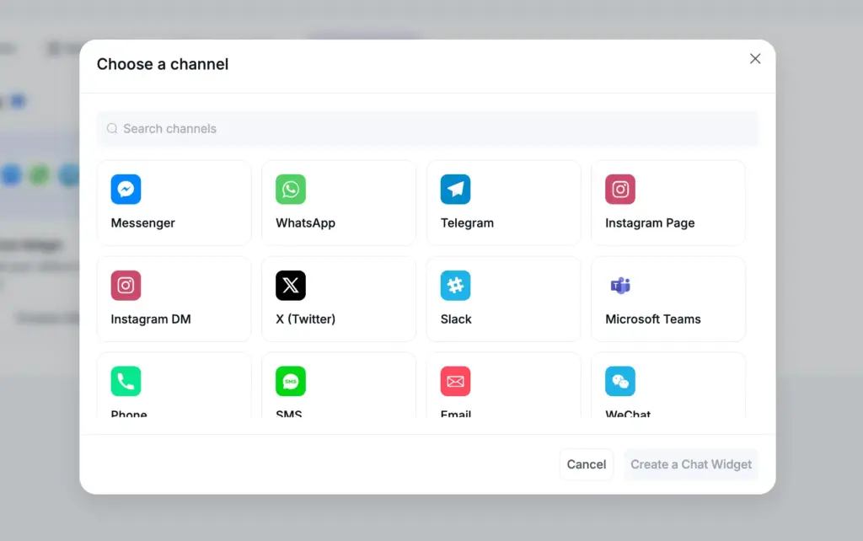Click the Telegram label text
The image size is (863, 541).
467,223
